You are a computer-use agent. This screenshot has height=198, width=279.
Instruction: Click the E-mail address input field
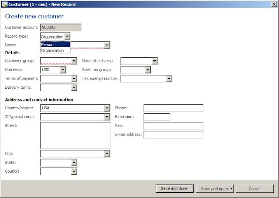pyautogui.click(x=174, y=135)
